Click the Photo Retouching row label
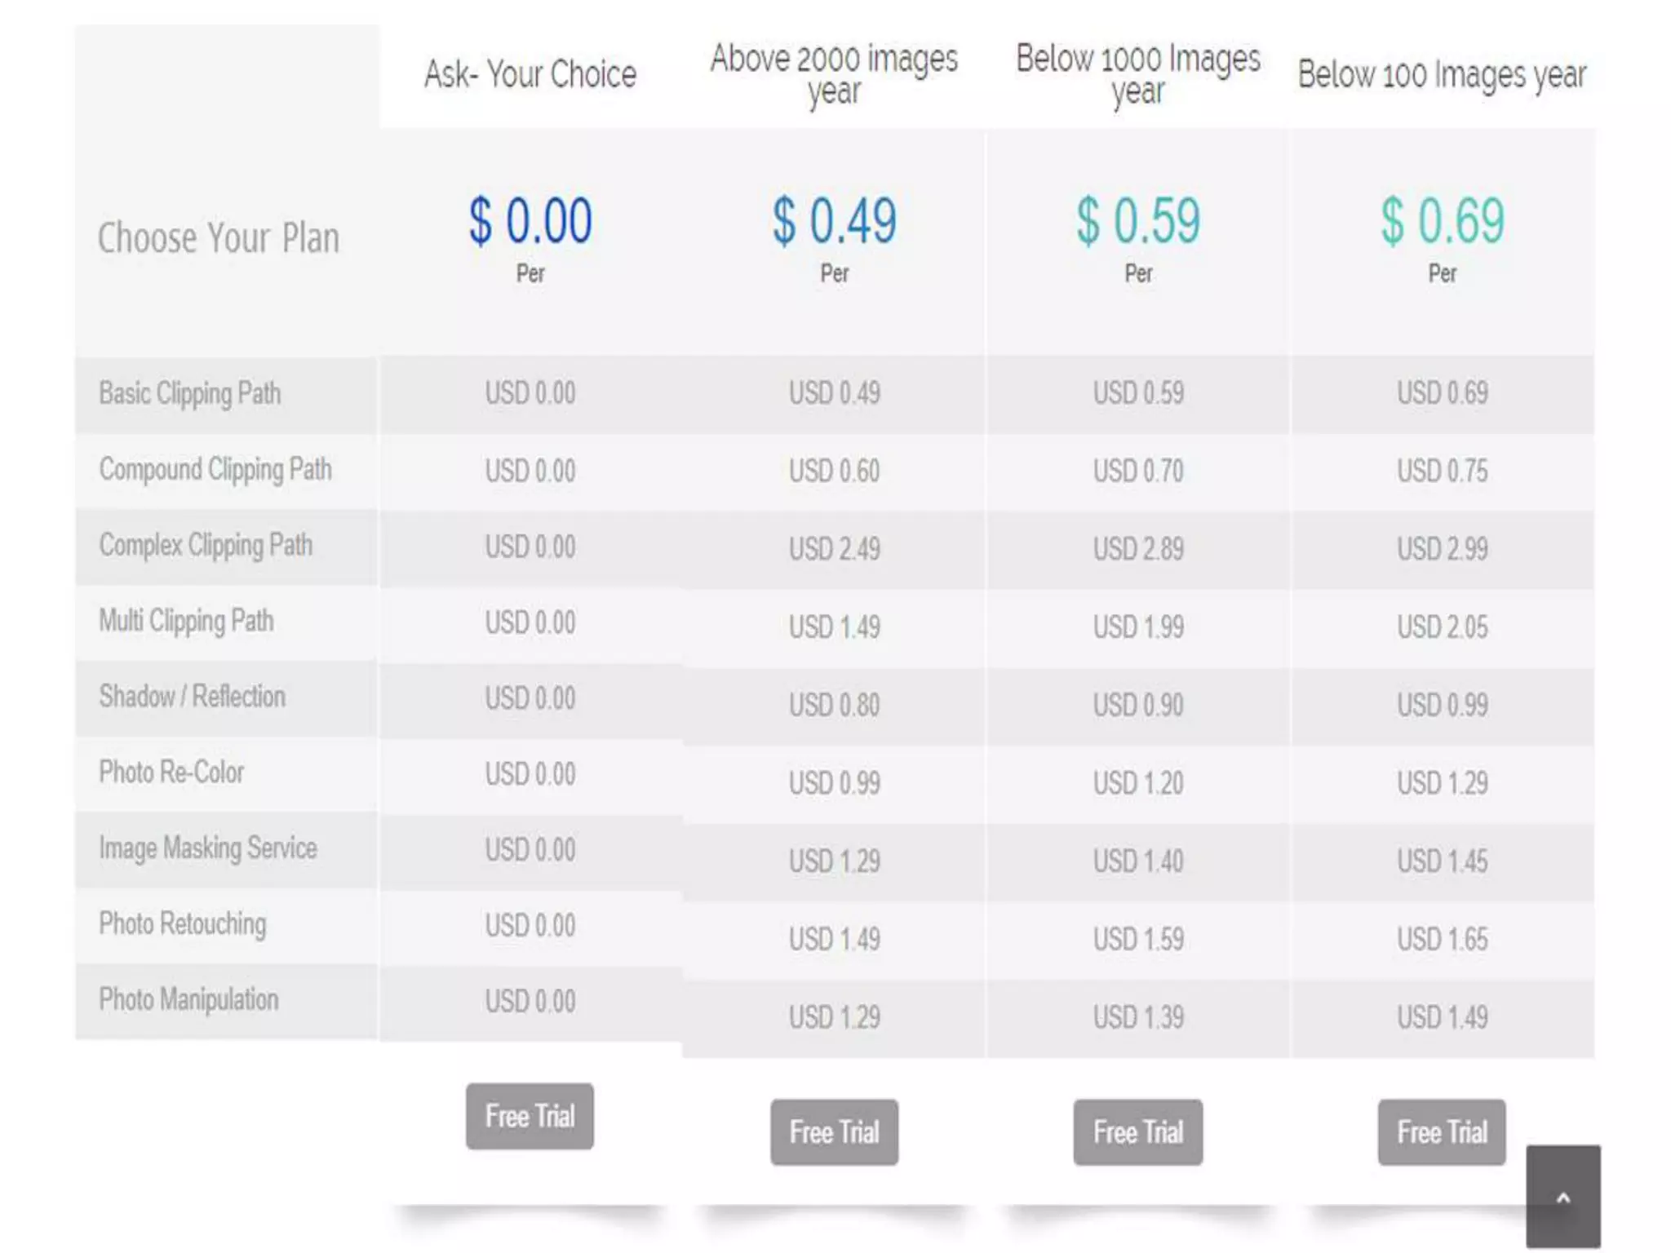The height and width of the screenshot is (1253, 1671). pyautogui.click(x=183, y=924)
